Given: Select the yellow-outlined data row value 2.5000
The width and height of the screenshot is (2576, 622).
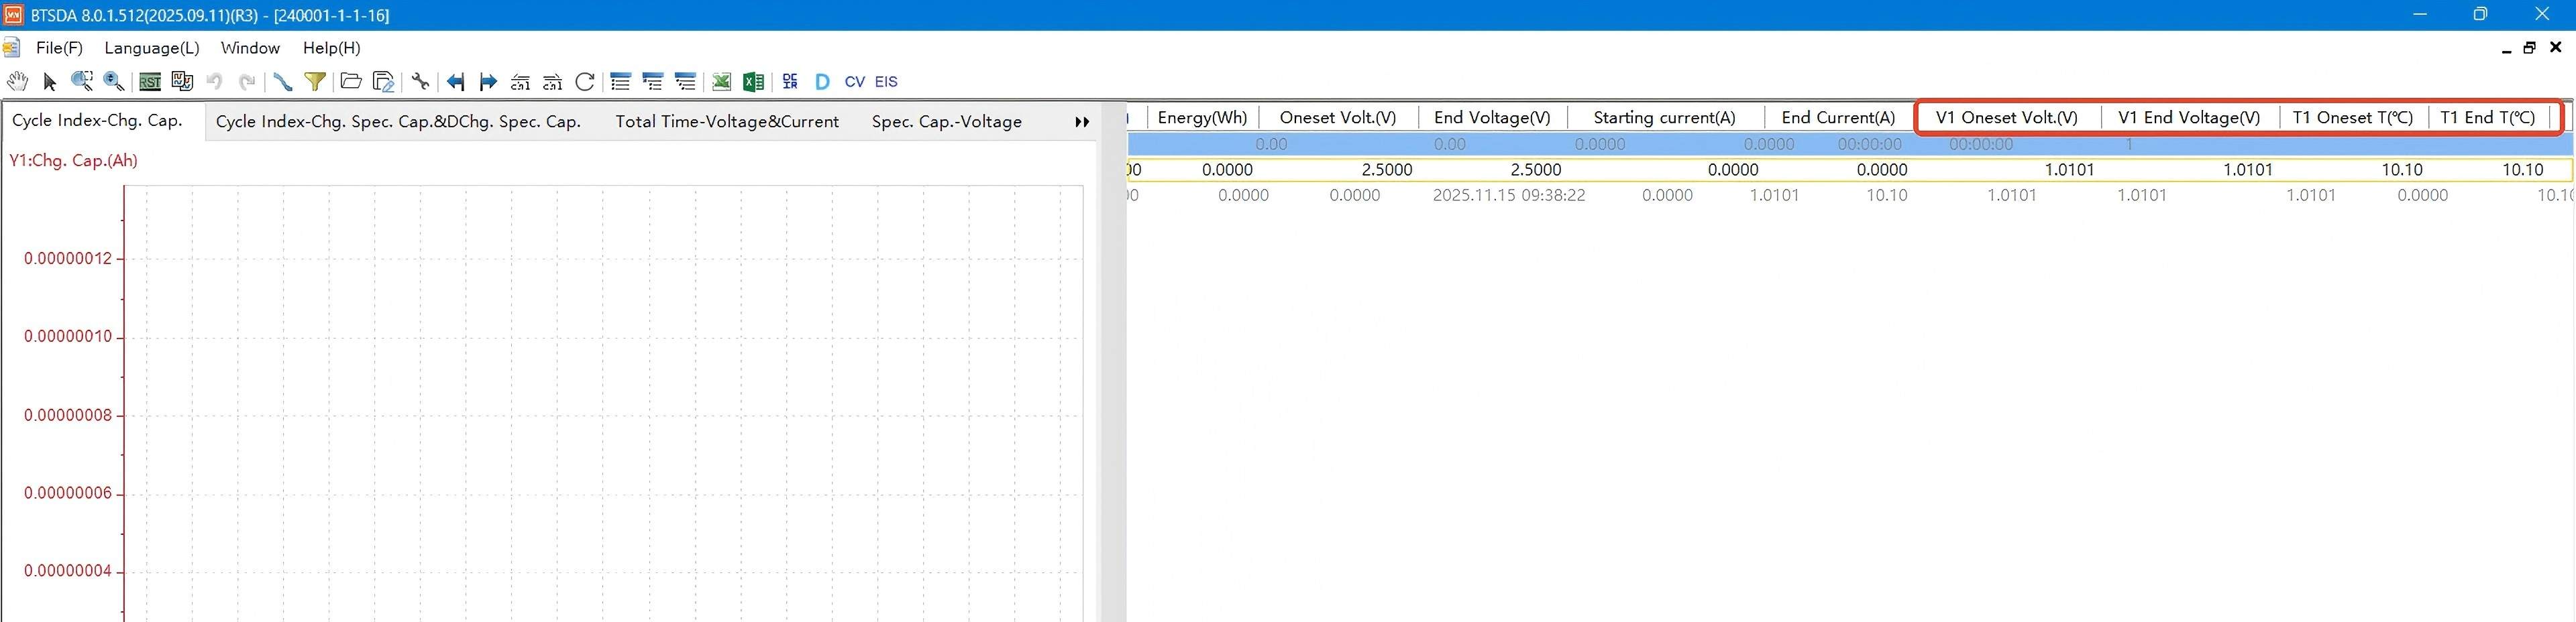Looking at the screenshot, I should pyautogui.click(x=1387, y=170).
